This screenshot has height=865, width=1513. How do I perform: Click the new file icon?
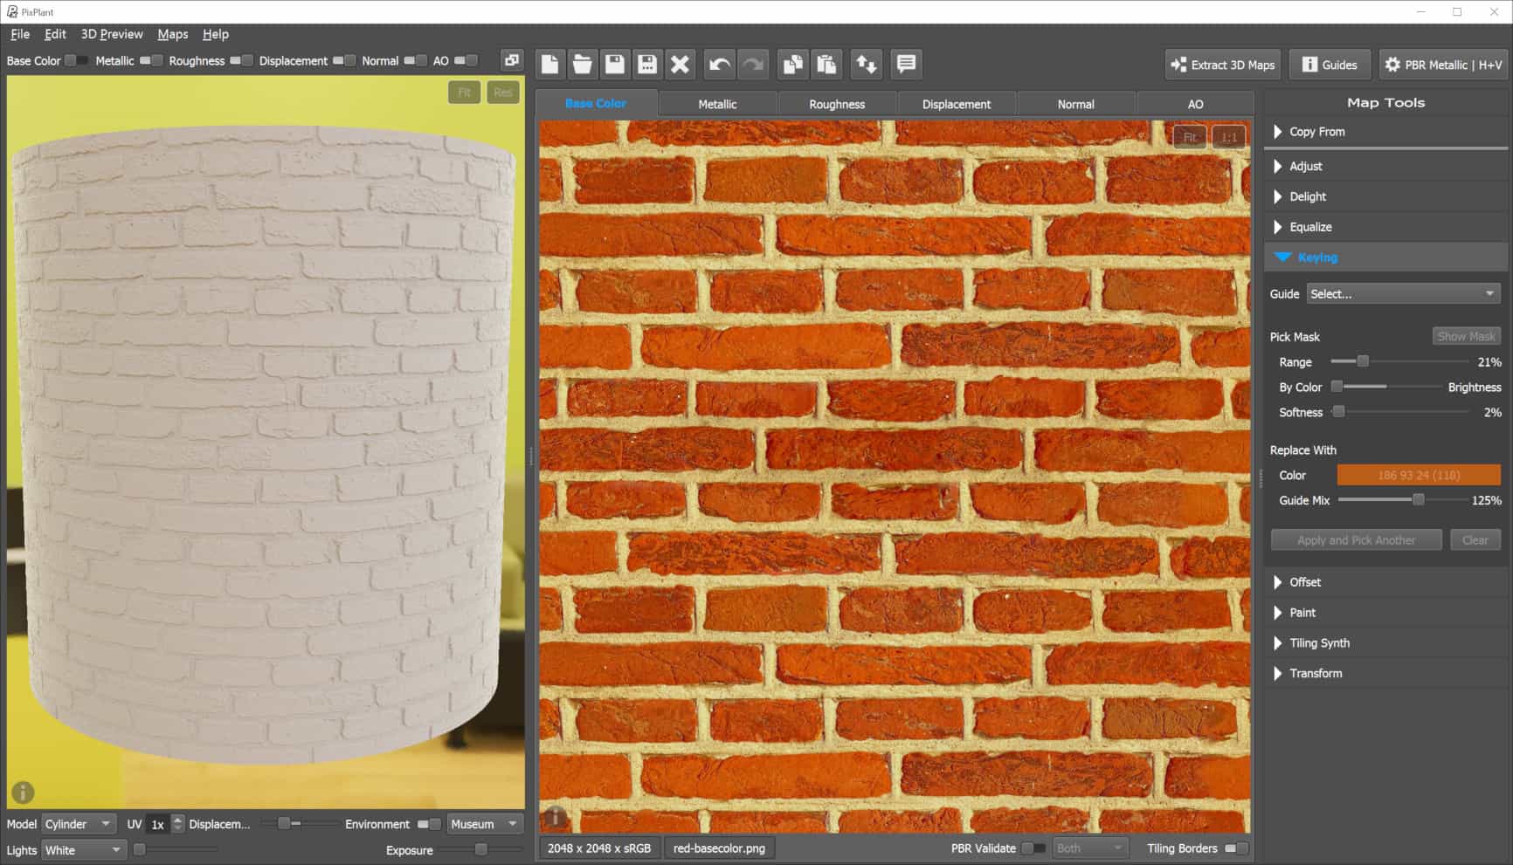point(549,64)
